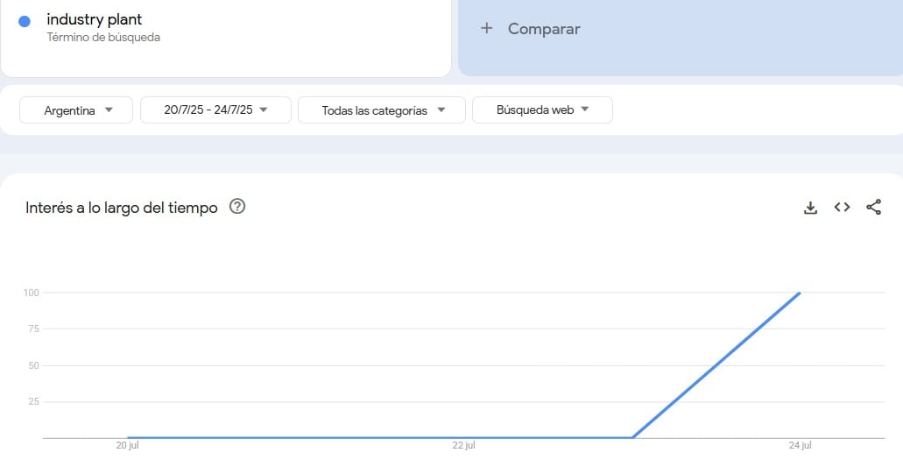Expand the Todas las categorías dropdown

[x=382, y=110]
